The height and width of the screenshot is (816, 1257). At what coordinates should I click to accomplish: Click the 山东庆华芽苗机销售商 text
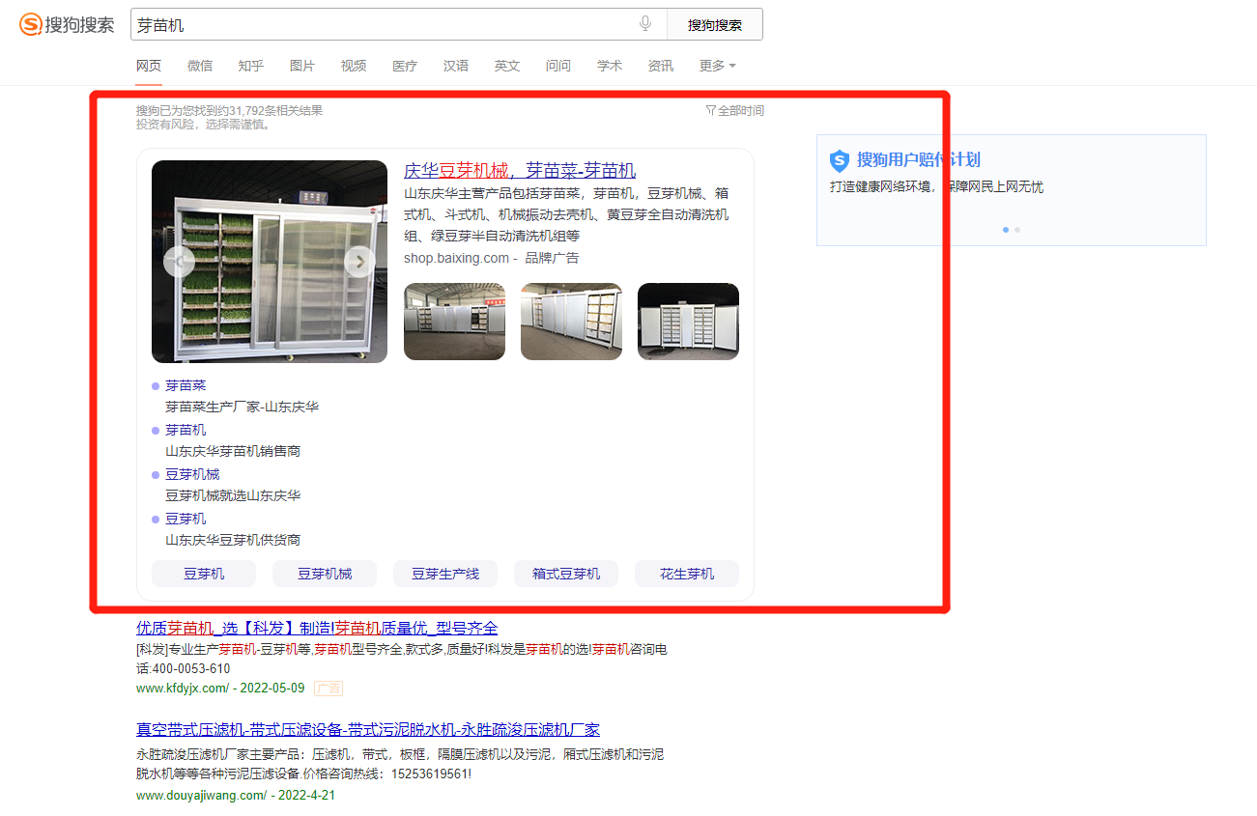(x=233, y=451)
